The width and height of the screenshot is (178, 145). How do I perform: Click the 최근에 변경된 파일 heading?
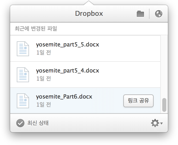(x=36, y=29)
